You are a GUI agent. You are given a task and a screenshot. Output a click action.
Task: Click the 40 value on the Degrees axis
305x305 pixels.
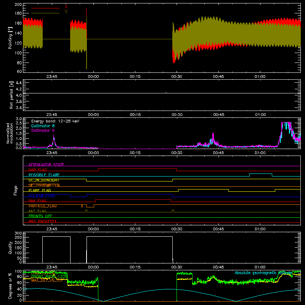tap(19, 289)
